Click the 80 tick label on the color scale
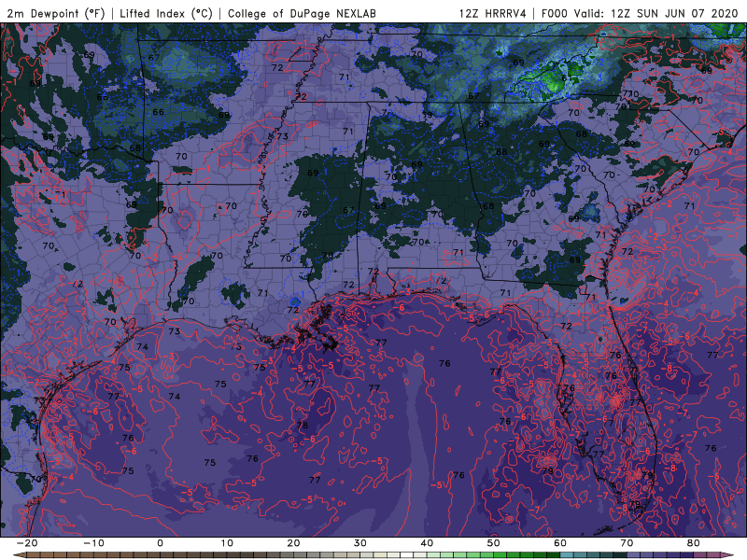Image resolution: width=747 pixels, height=560 pixels. pos(694,543)
